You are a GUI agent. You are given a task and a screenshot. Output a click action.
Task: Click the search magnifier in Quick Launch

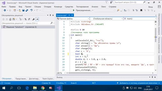(x=144, y=2)
